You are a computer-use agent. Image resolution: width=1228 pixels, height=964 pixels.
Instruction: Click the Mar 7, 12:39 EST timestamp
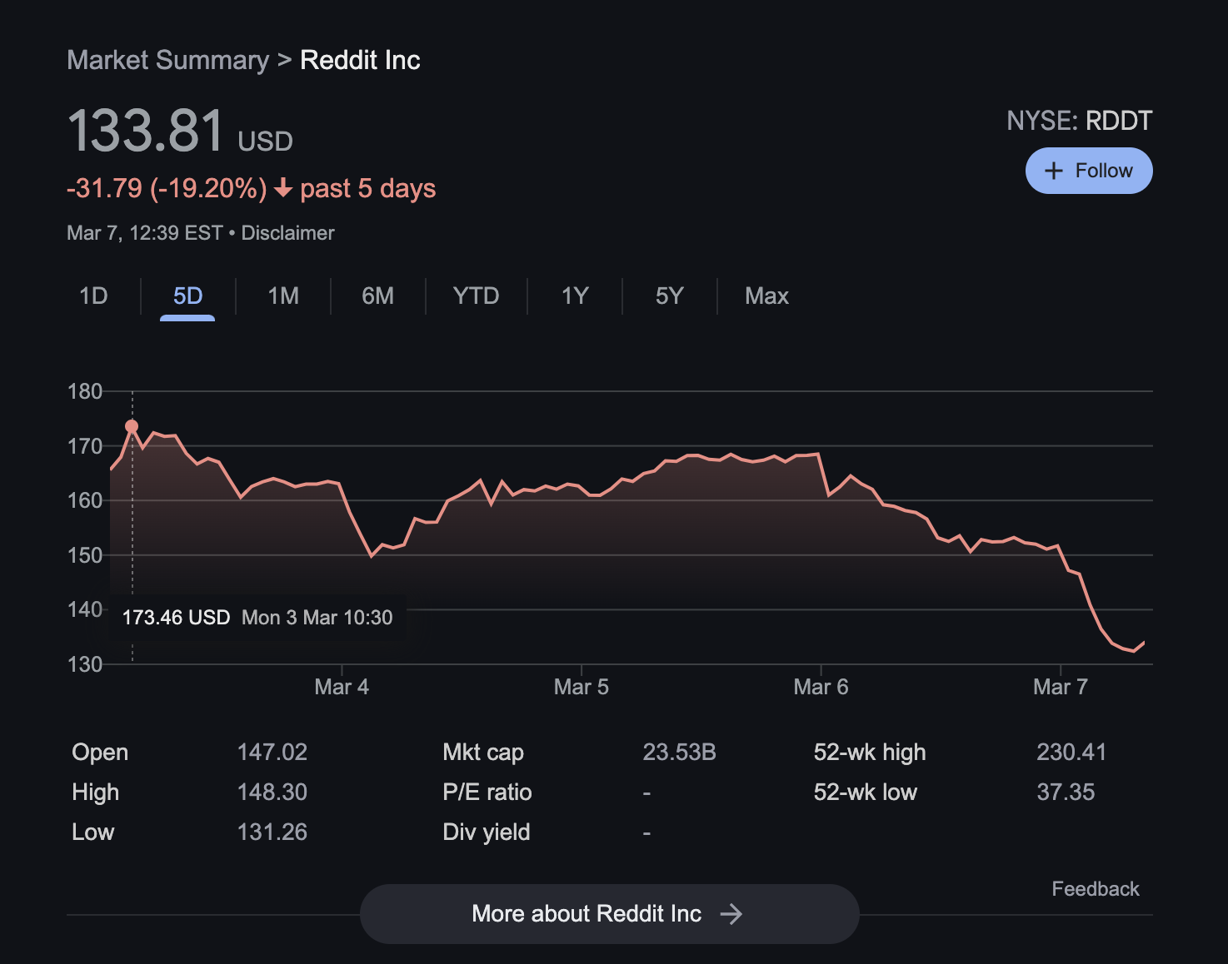145,233
